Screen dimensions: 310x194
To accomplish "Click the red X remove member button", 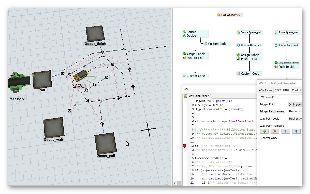I will click(x=275, y=131).
